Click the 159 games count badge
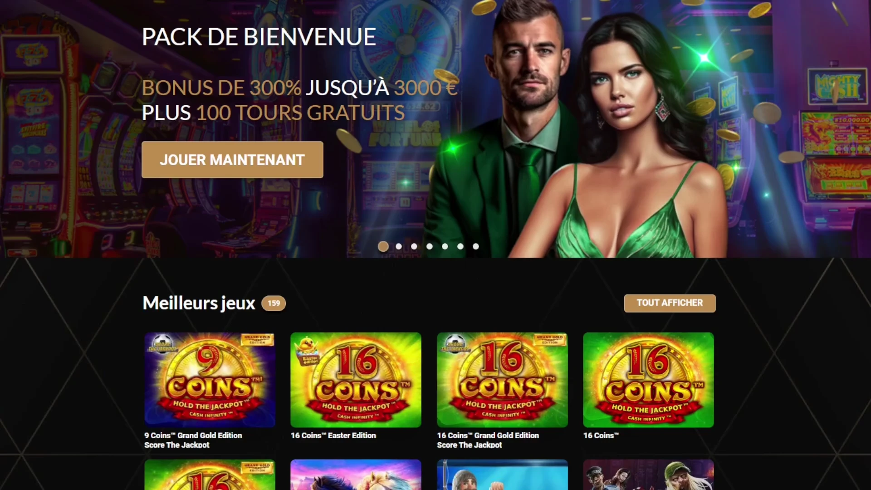The height and width of the screenshot is (490, 871). pos(274,303)
